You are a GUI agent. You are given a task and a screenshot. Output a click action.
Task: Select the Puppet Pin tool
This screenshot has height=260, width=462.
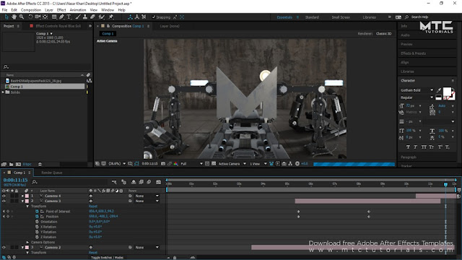(110, 17)
